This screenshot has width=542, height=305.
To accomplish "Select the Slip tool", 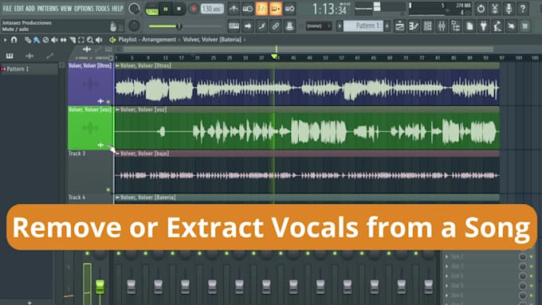I will [63, 40].
